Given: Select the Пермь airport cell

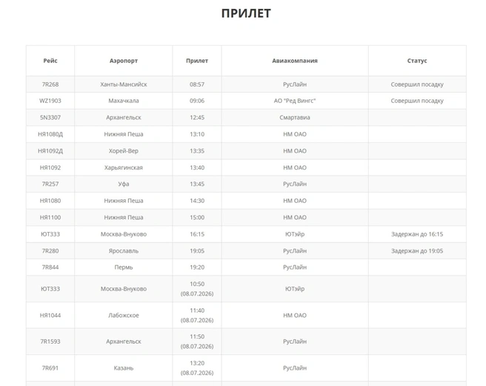Looking at the screenshot, I should [x=124, y=267].
